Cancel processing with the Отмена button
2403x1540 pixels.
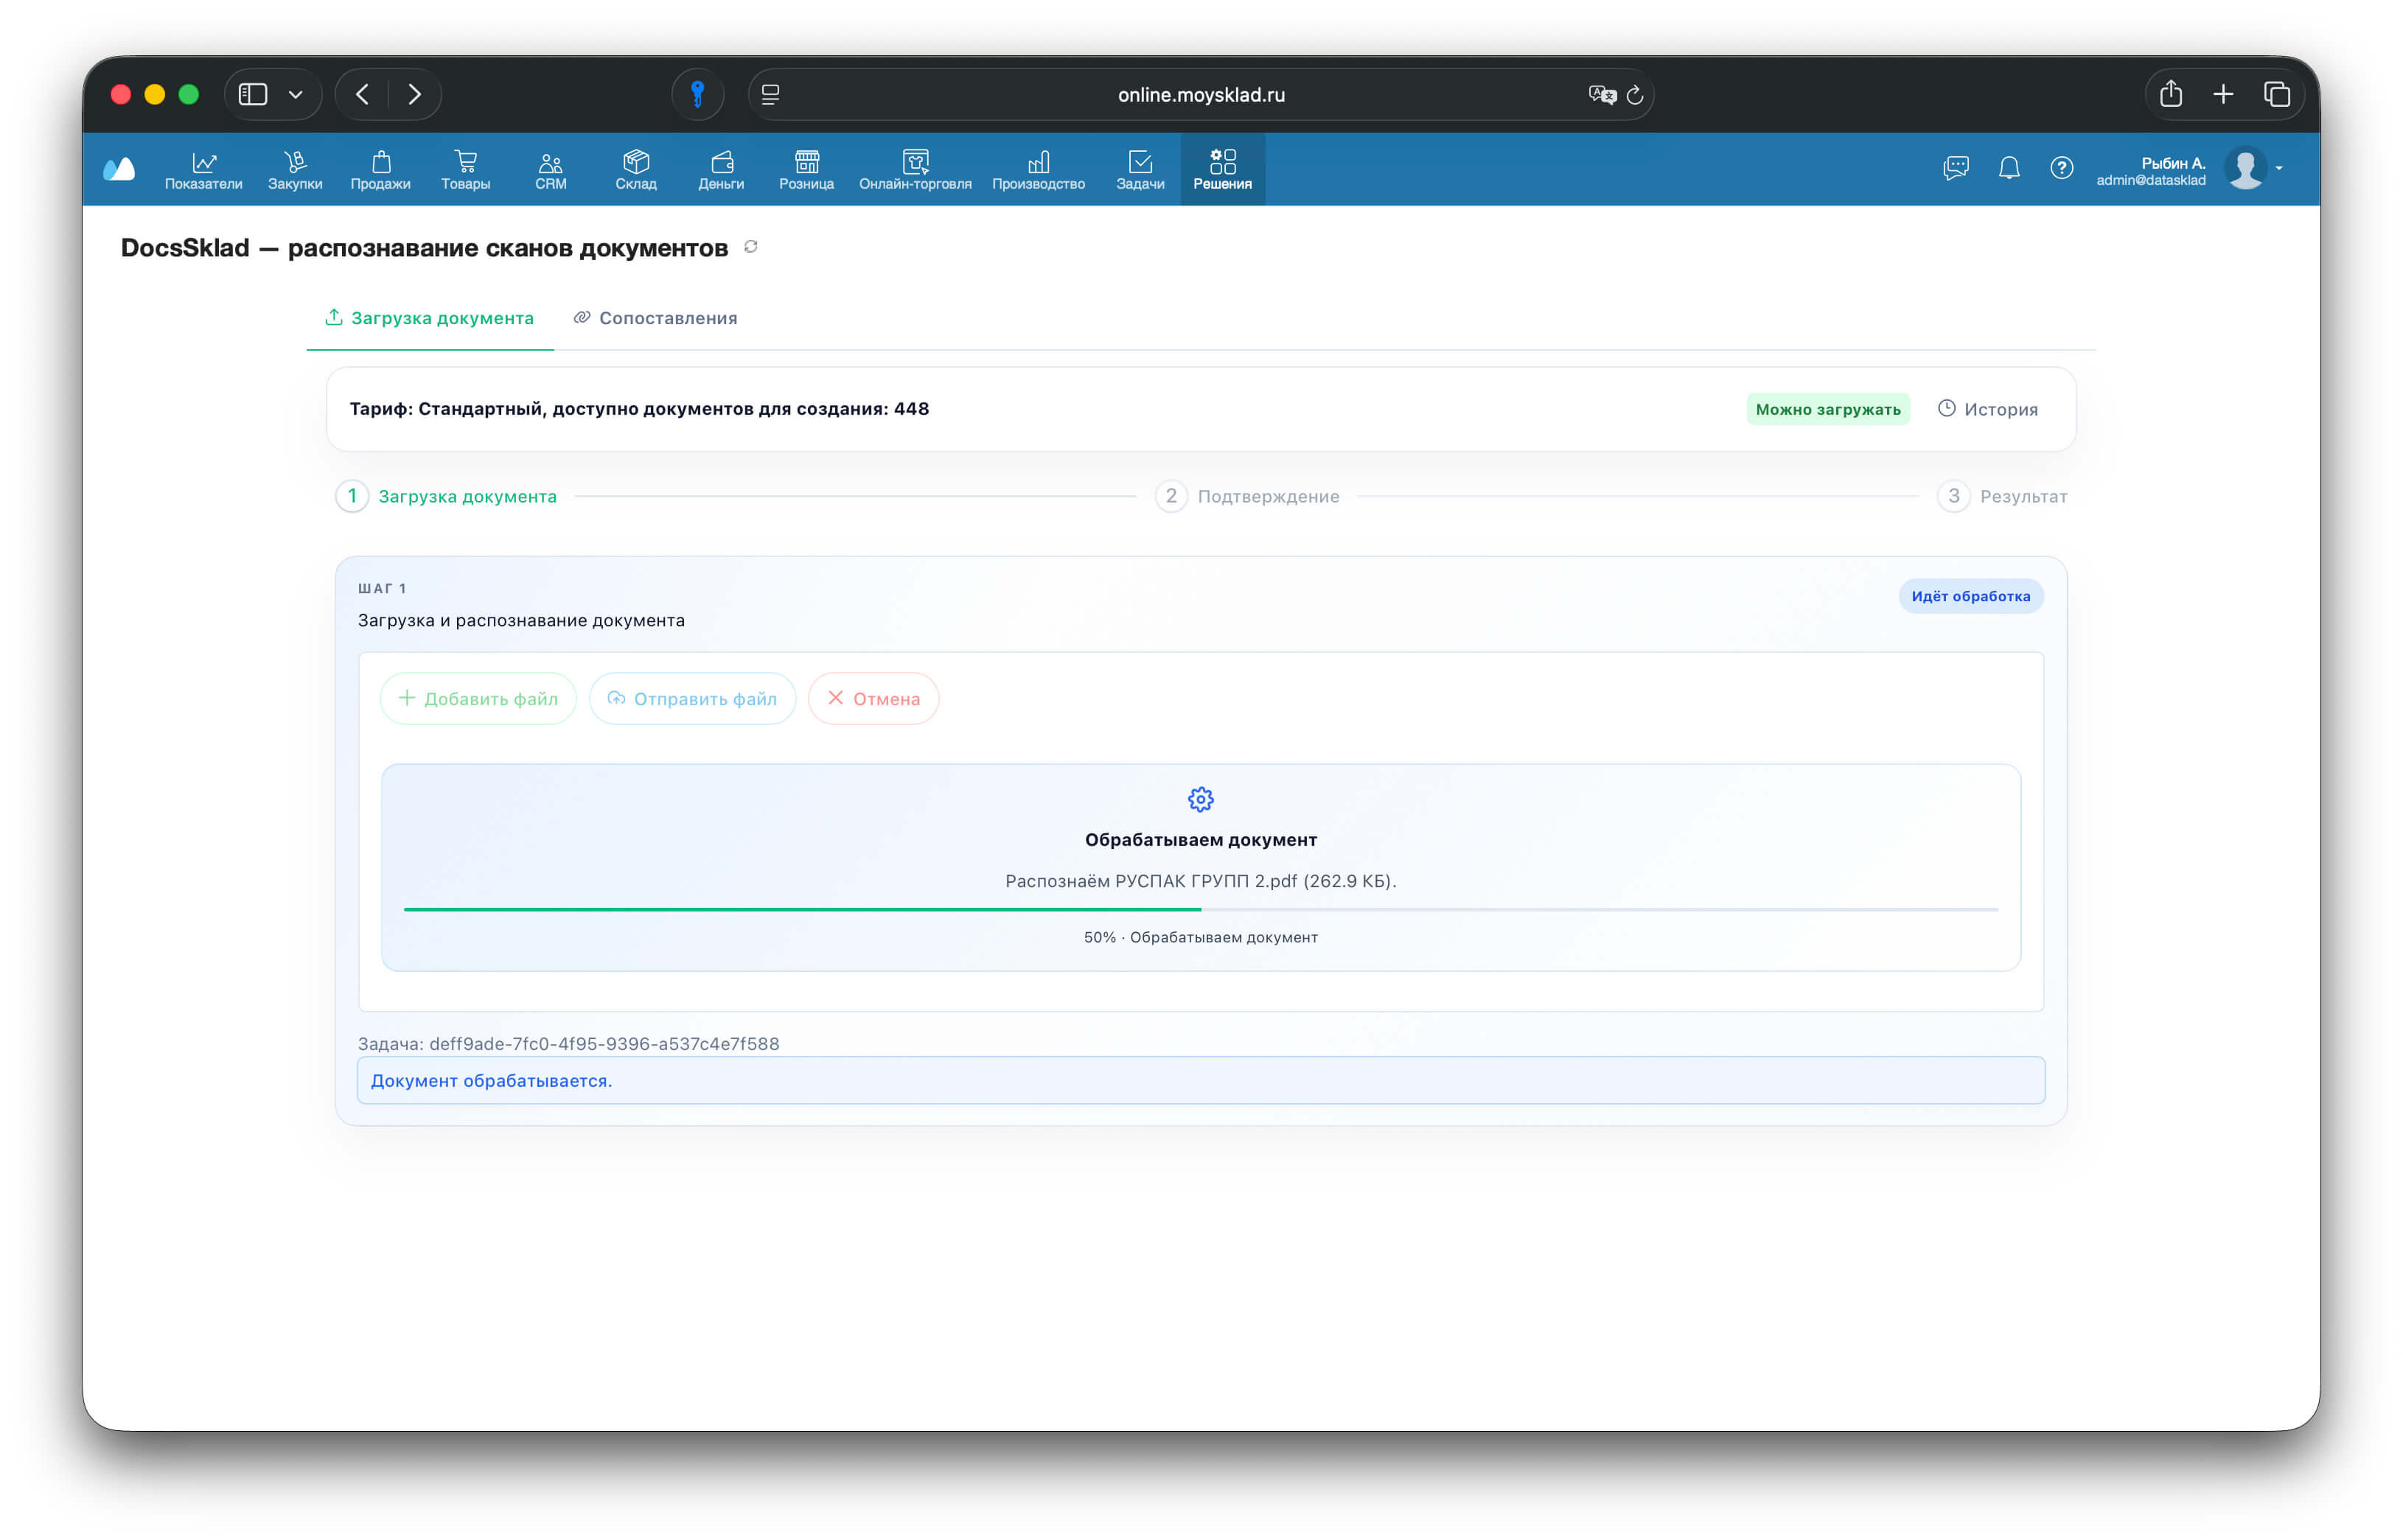tap(873, 698)
